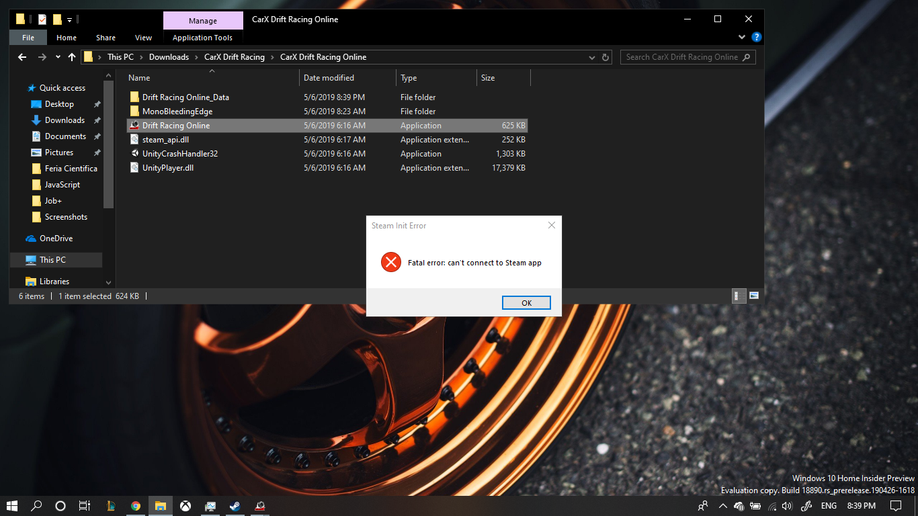Open Explorer help with the question-mark icon
Image resolution: width=918 pixels, height=516 pixels.
pyautogui.click(x=757, y=38)
